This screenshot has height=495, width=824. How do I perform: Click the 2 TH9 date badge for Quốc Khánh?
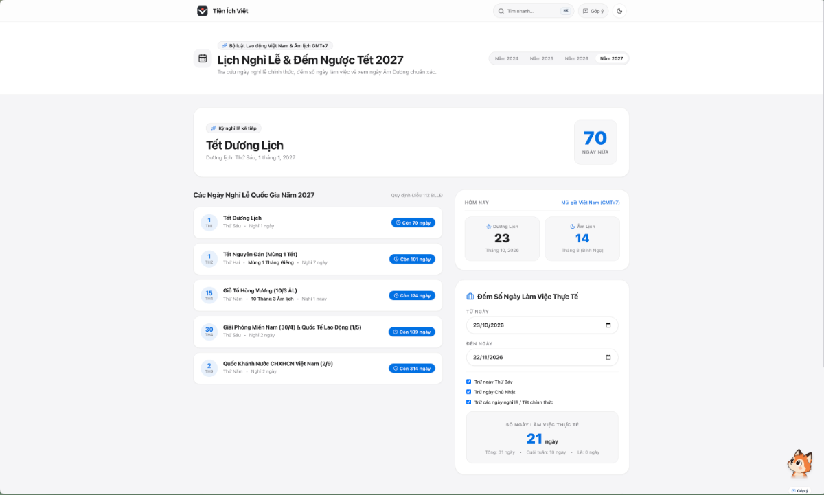(x=209, y=368)
